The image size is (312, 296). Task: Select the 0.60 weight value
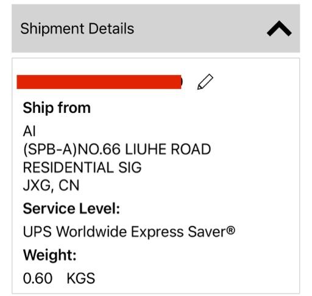coord(38,278)
